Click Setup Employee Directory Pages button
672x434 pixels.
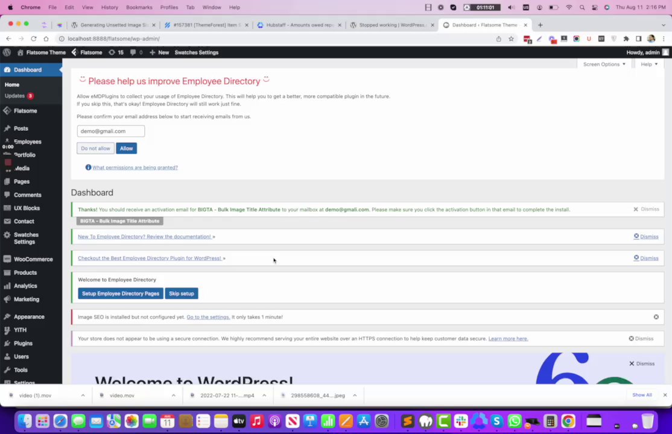(x=121, y=294)
